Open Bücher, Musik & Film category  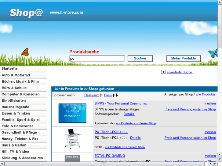pyautogui.click(x=24, y=82)
